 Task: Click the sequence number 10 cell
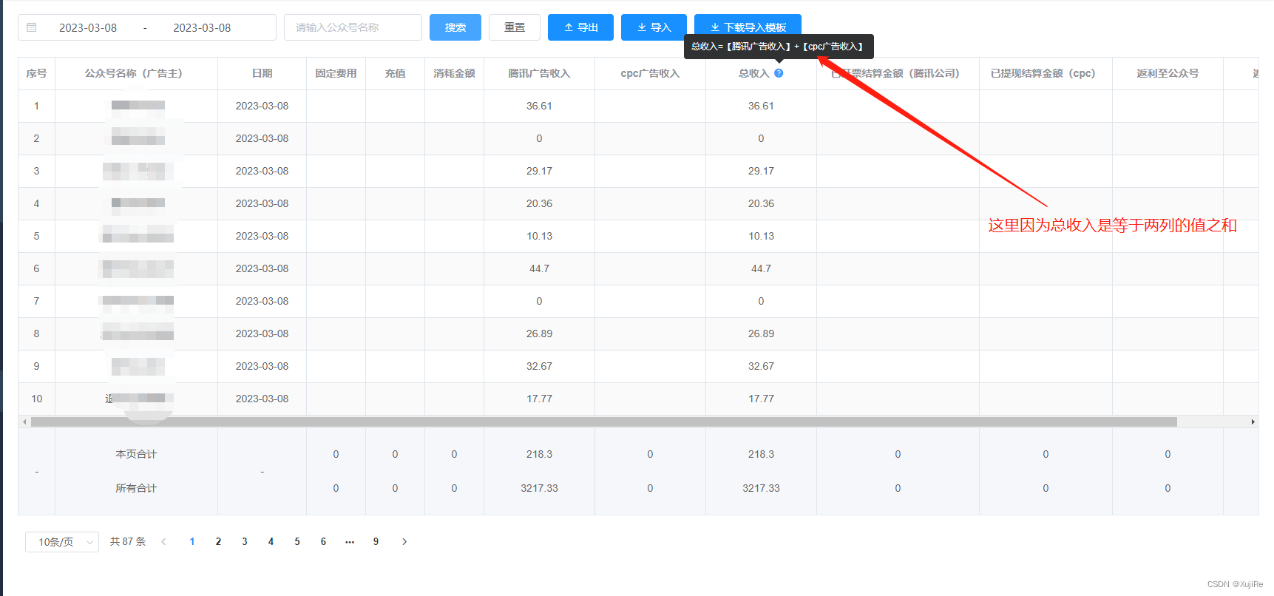click(x=36, y=399)
